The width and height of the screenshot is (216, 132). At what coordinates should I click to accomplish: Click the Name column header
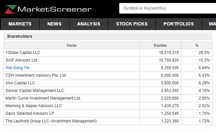[x=72, y=45]
